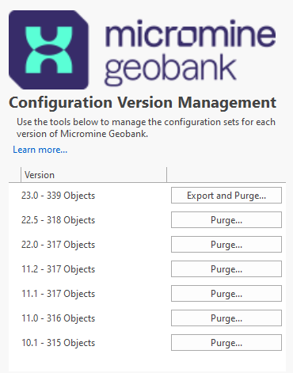Purge the 22.0 configuration set
Image resolution: width=293 pixels, height=373 pixels.
(x=226, y=245)
